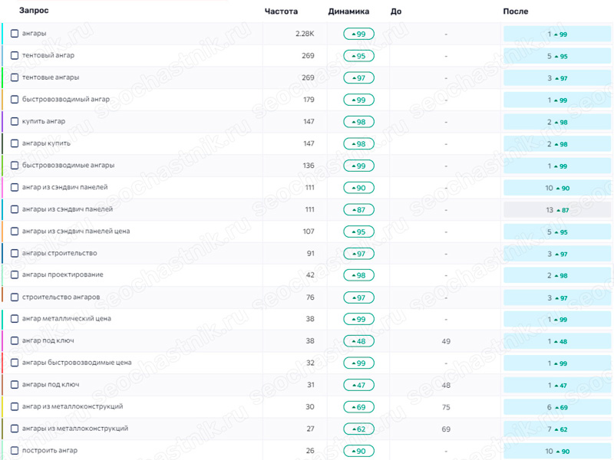The image size is (614, 460).
Task: Click the yellow color marker of ангар из металлоконструкций
Action: click(x=2, y=407)
